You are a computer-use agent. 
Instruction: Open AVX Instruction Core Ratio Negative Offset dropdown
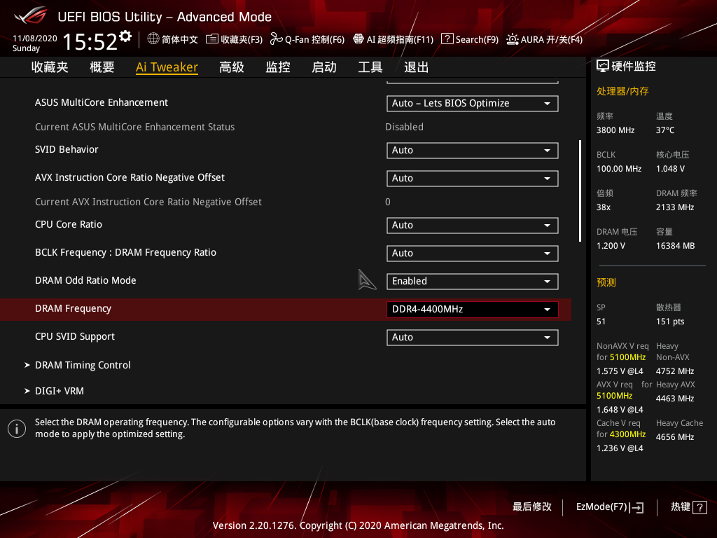point(473,179)
